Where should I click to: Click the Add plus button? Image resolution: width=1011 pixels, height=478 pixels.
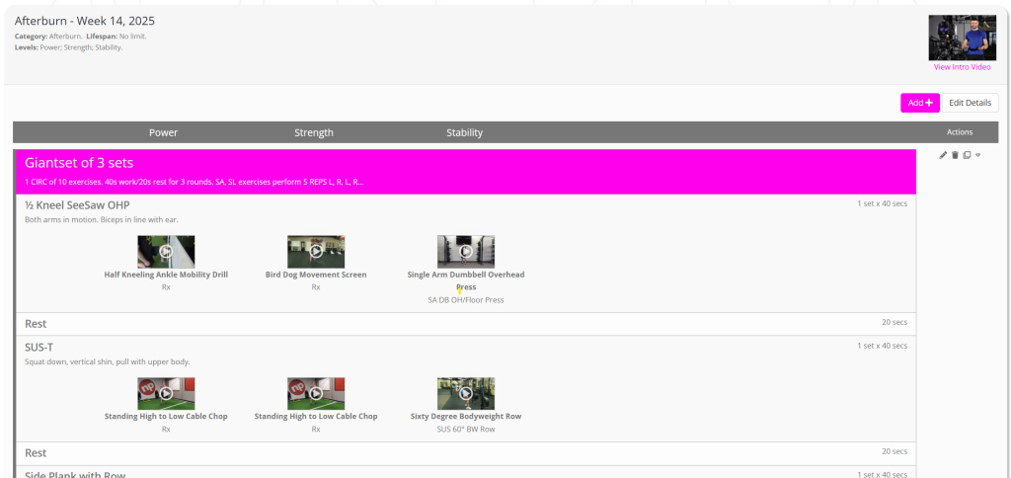click(919, 103)
